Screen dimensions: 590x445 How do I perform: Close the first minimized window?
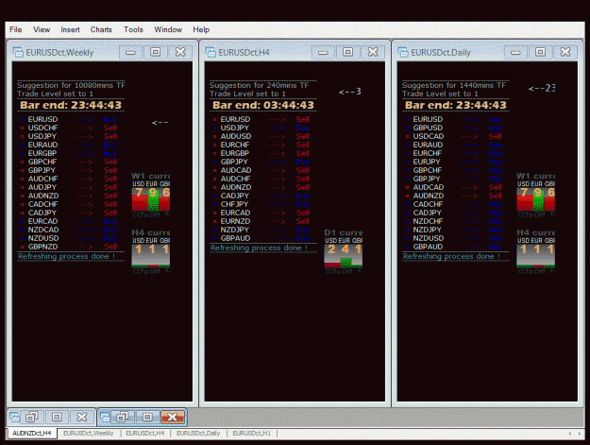(81, 418)
